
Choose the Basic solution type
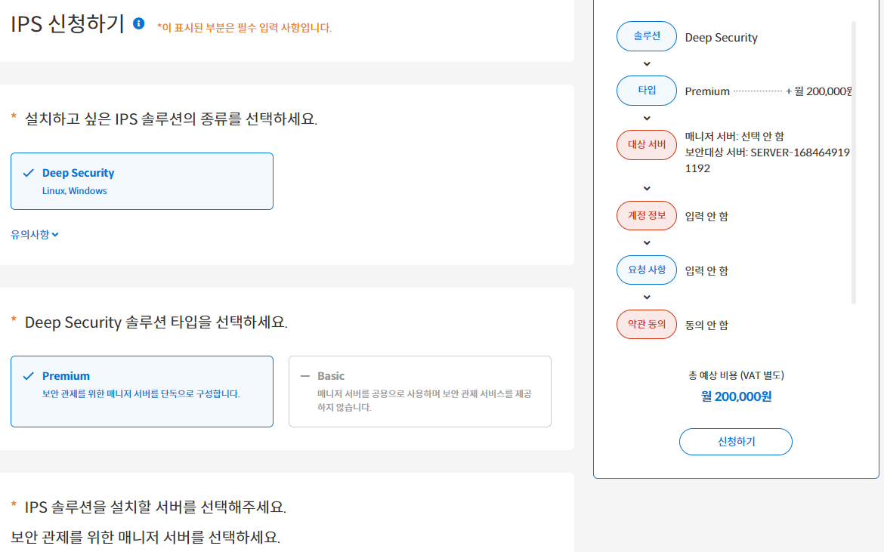420,391
